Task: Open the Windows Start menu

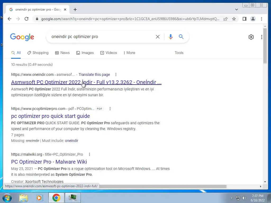Action: (7, 198)
